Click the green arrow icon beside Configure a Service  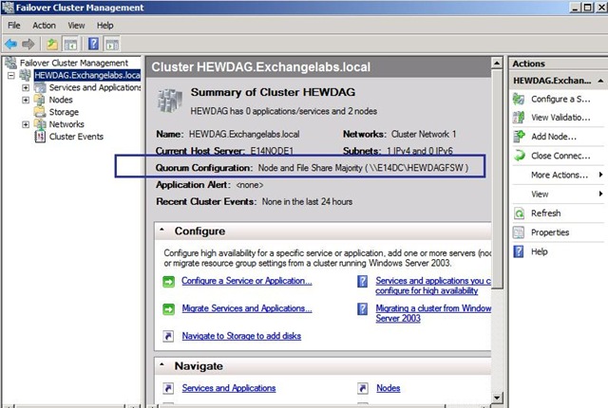point(169,282)
